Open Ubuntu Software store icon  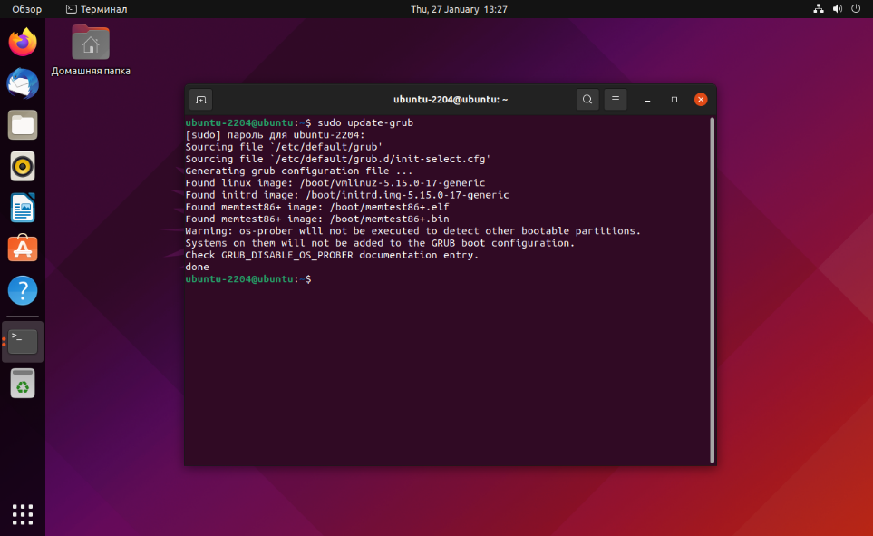23,249
